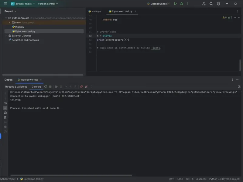Run the Uptodown test configuration
243x182 pixels.
tap(175, 4)
